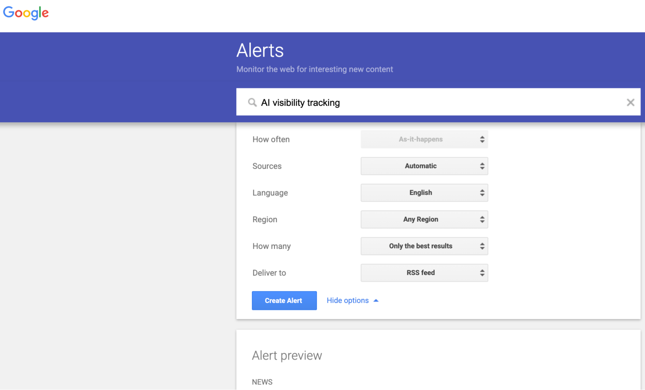Click the Monitor the web subtitle text
The height and width of the screenshot is (390, 645).
click(x=315, y=69)
